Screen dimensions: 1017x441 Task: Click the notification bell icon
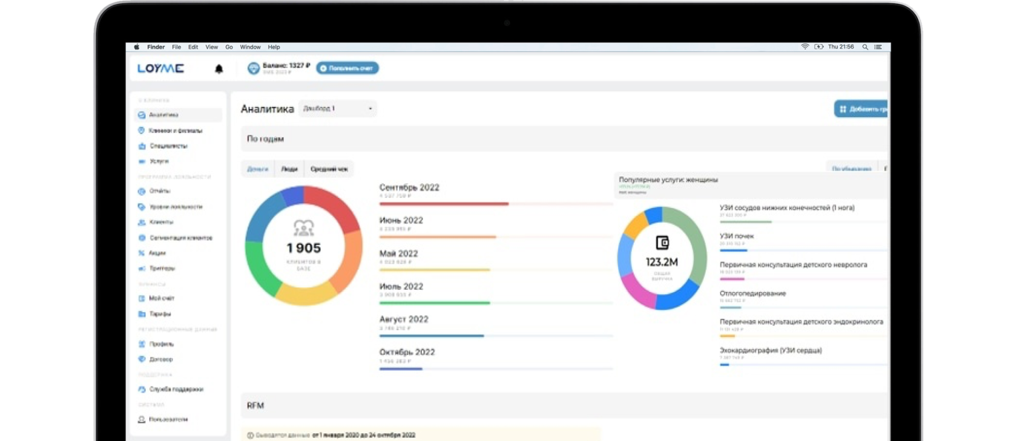219,69
